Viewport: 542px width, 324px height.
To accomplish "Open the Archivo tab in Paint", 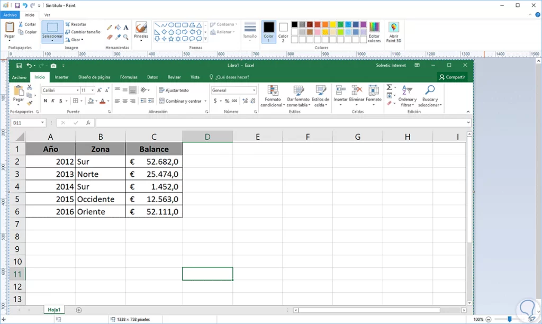I will [x=10, y=15].
